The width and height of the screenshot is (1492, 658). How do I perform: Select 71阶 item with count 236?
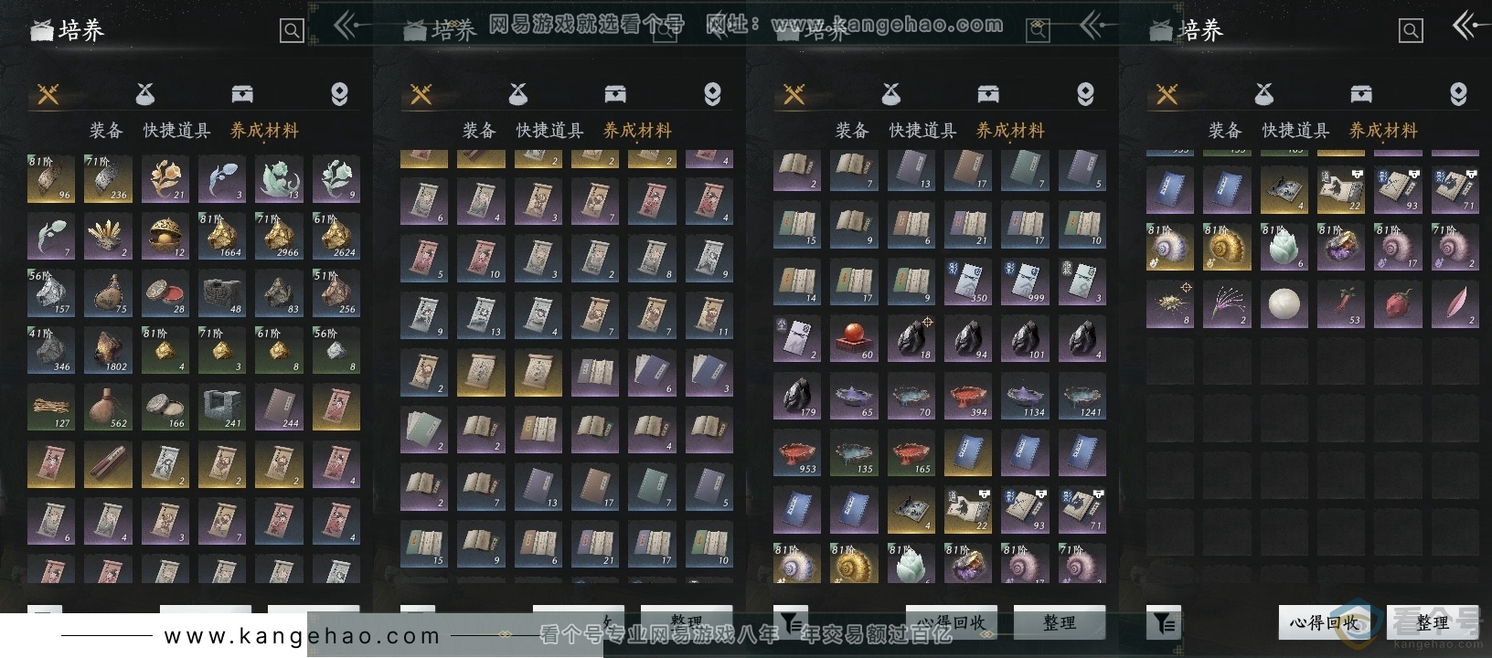[108, 178]
